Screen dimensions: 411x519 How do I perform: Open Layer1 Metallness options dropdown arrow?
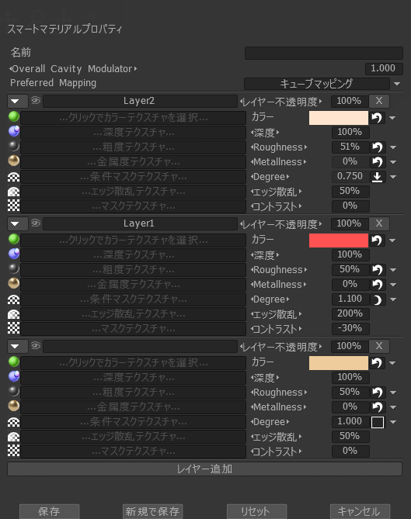(393, 284)
